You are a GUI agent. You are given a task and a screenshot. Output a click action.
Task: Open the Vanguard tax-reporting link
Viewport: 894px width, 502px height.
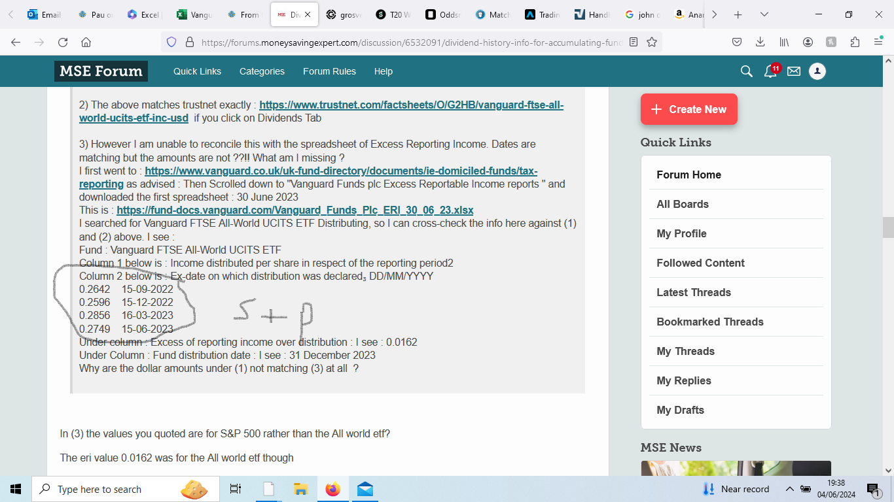tap(308, 177)
